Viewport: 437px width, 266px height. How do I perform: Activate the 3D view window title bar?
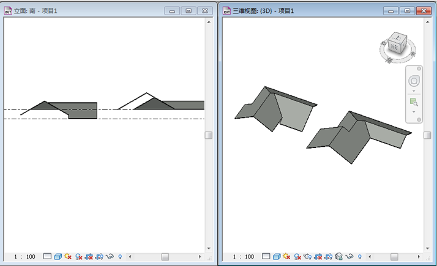294,10
